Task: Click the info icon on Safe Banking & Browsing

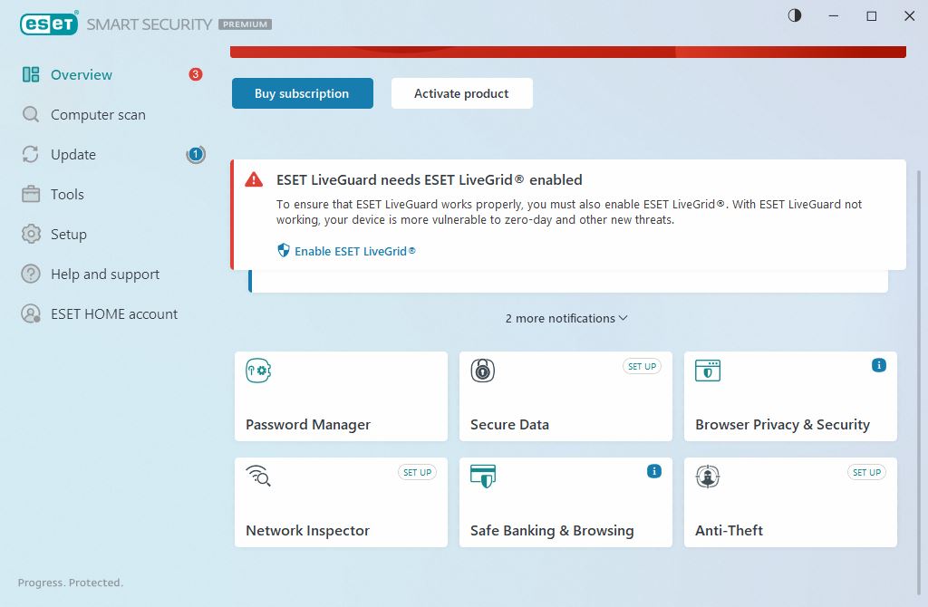Action: [x=654, y=471]
